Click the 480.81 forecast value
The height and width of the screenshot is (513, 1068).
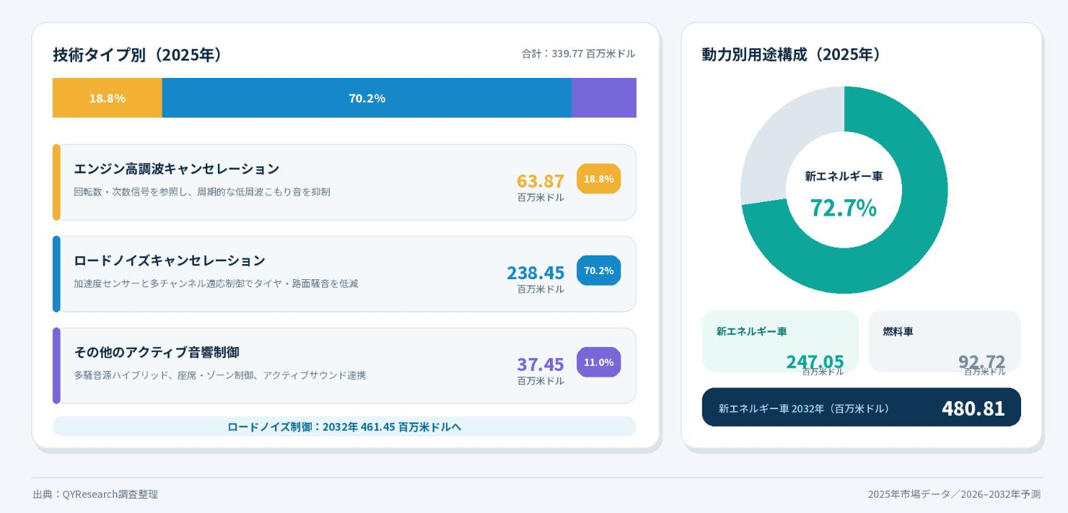(973, 408)
